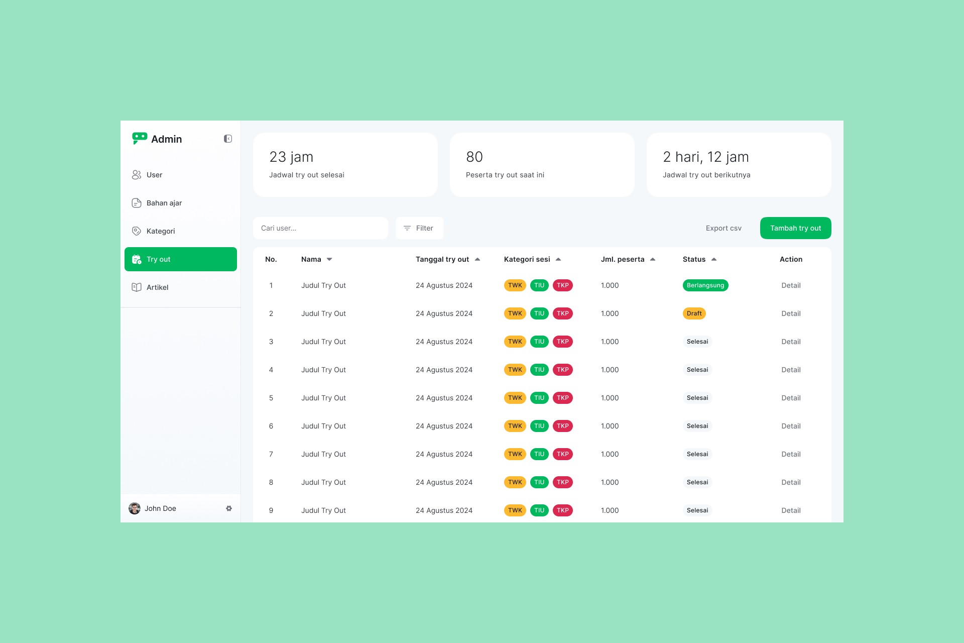Image resolution: width=964 pixels, height=643 pixels.
Task: Sort by Jml. peserta arrow
Action: coord(653,259)
